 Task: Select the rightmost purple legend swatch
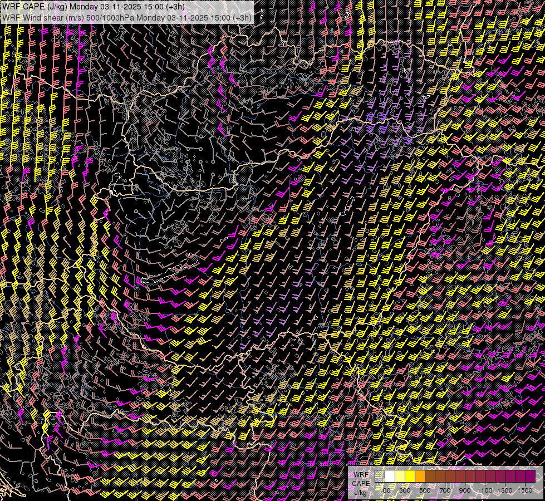530,477
